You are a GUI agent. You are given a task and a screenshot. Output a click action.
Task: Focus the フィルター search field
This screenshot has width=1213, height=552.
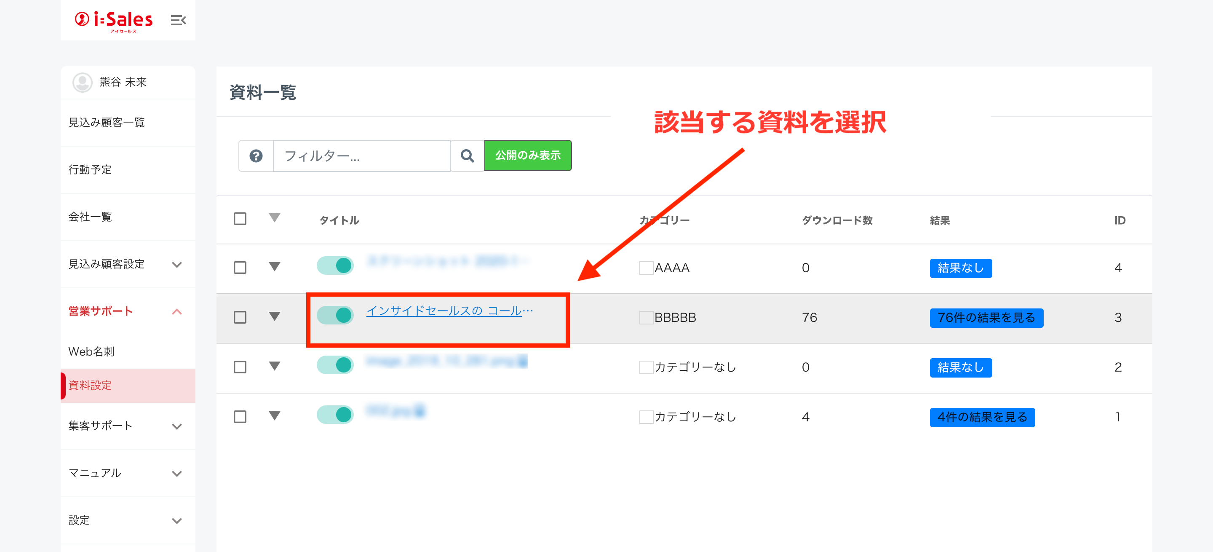tap(361, 156)
